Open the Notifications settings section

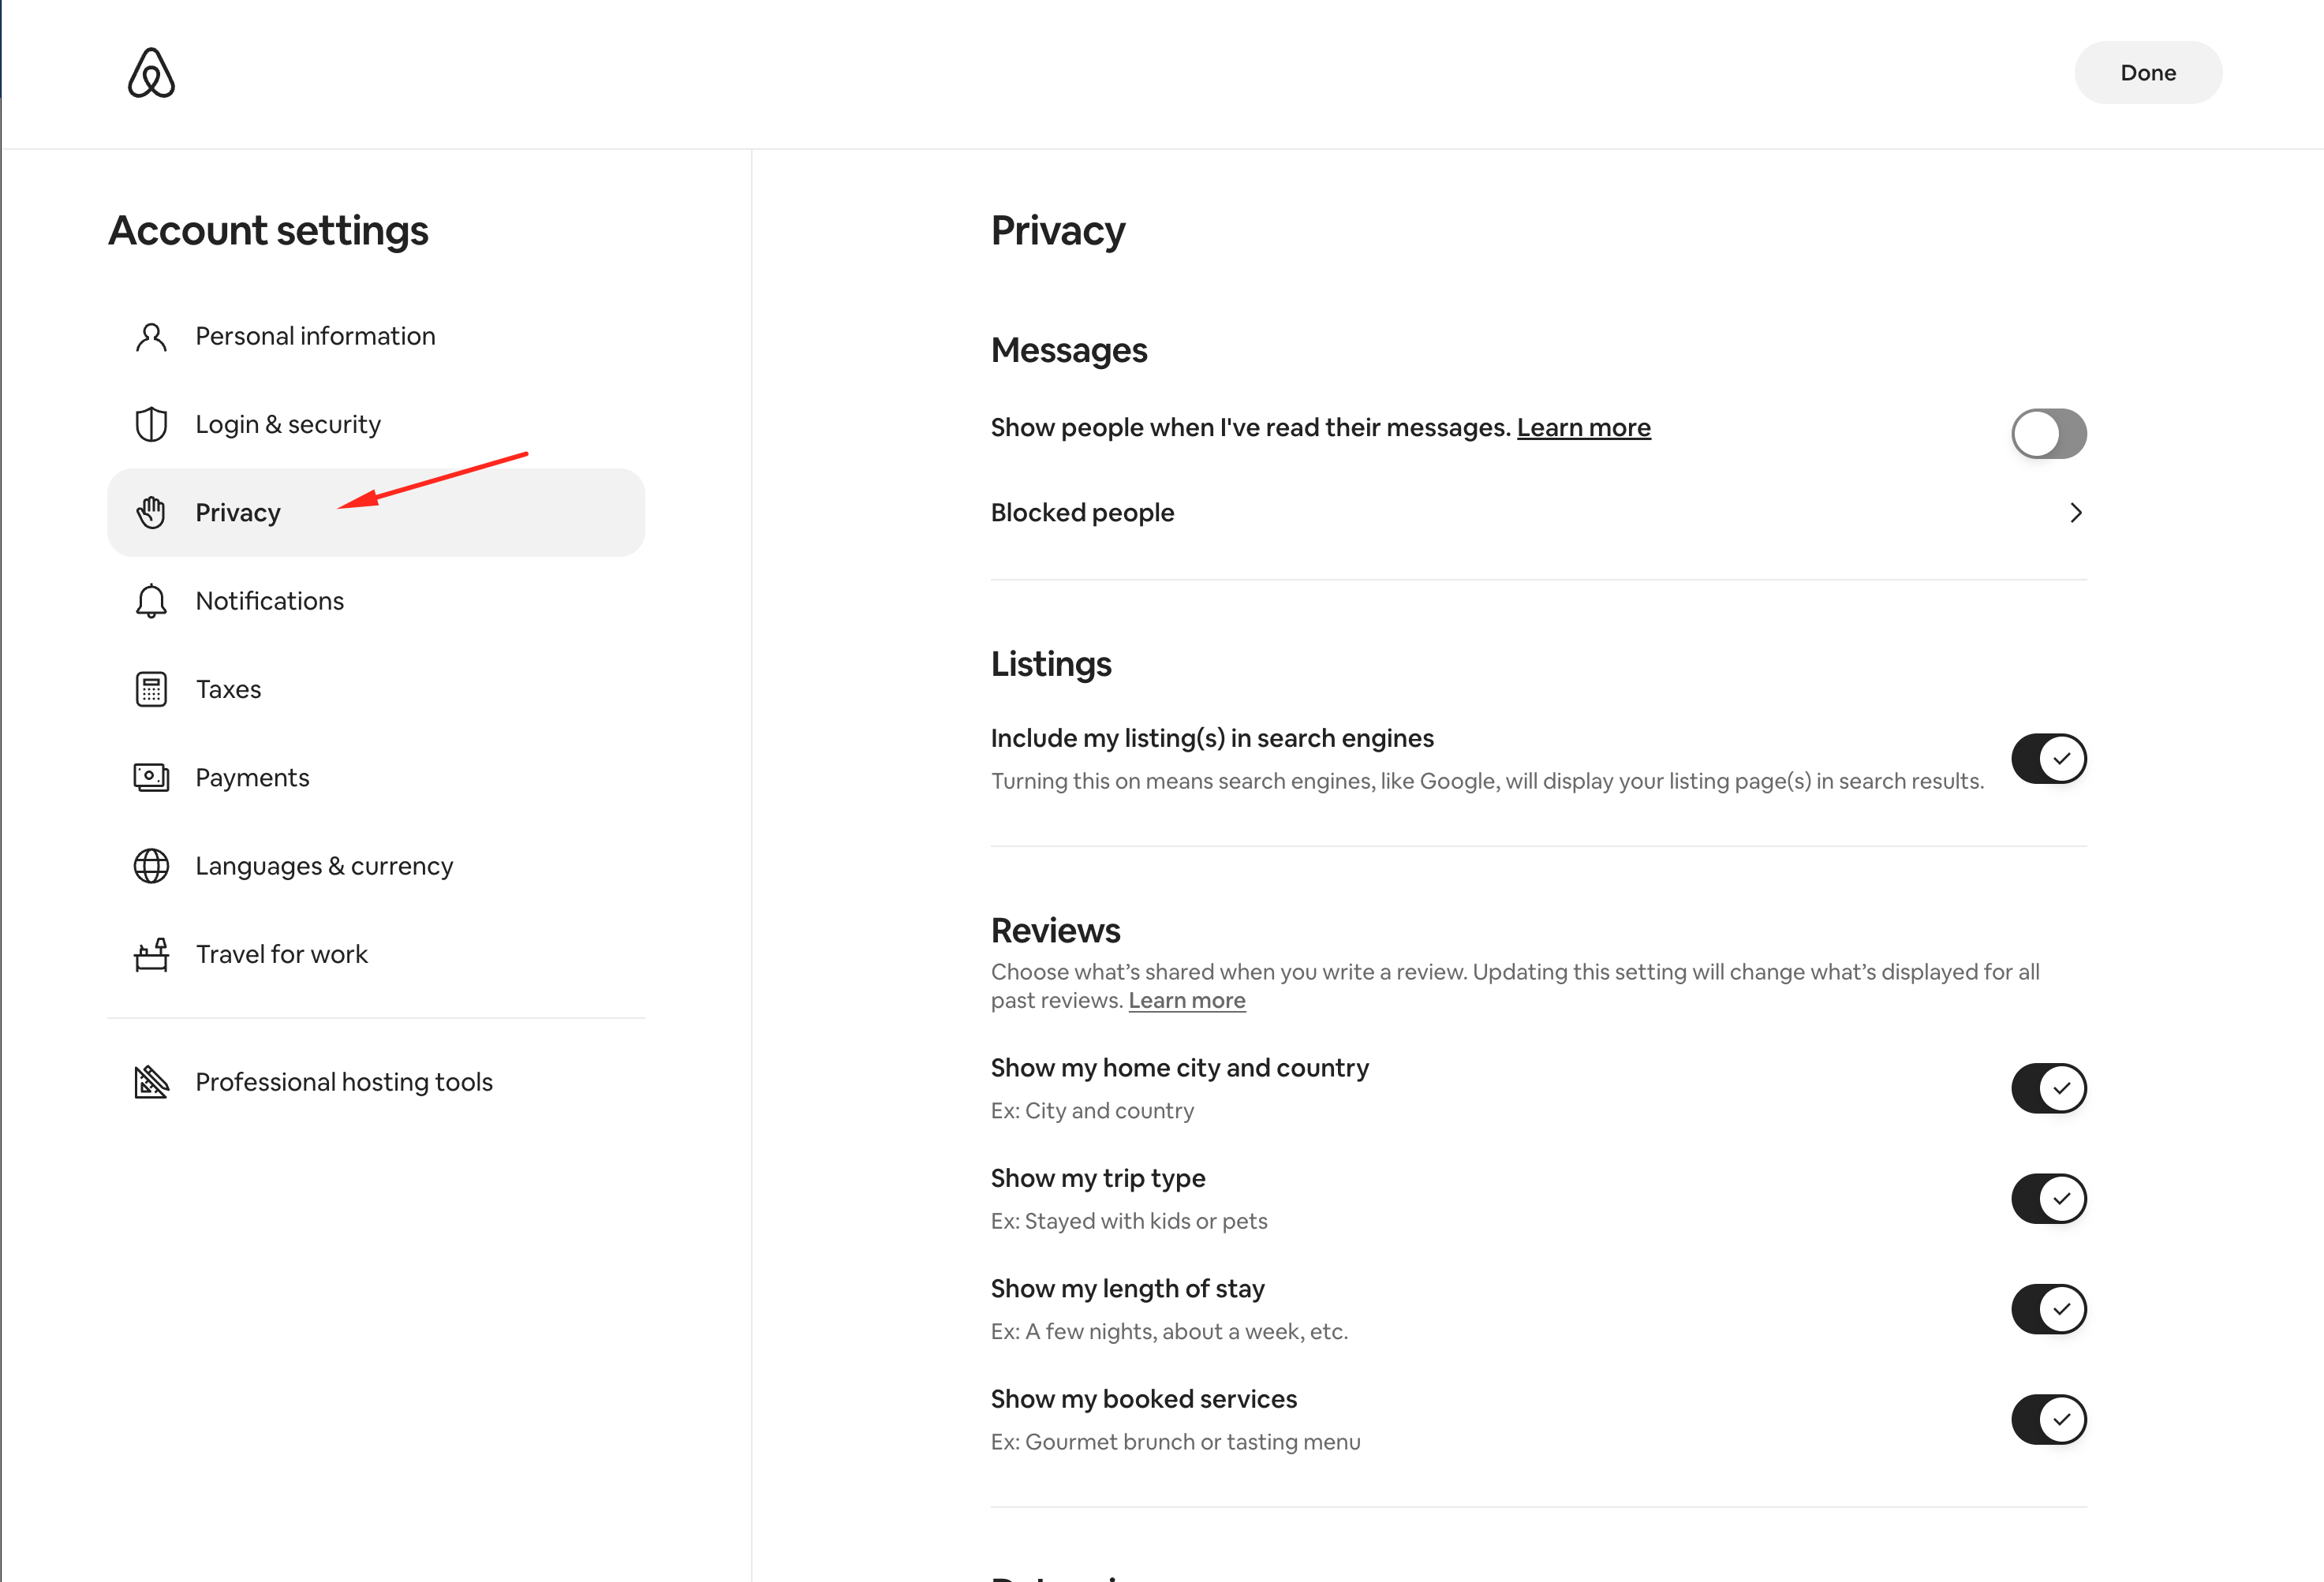click(x=269, y=600)
